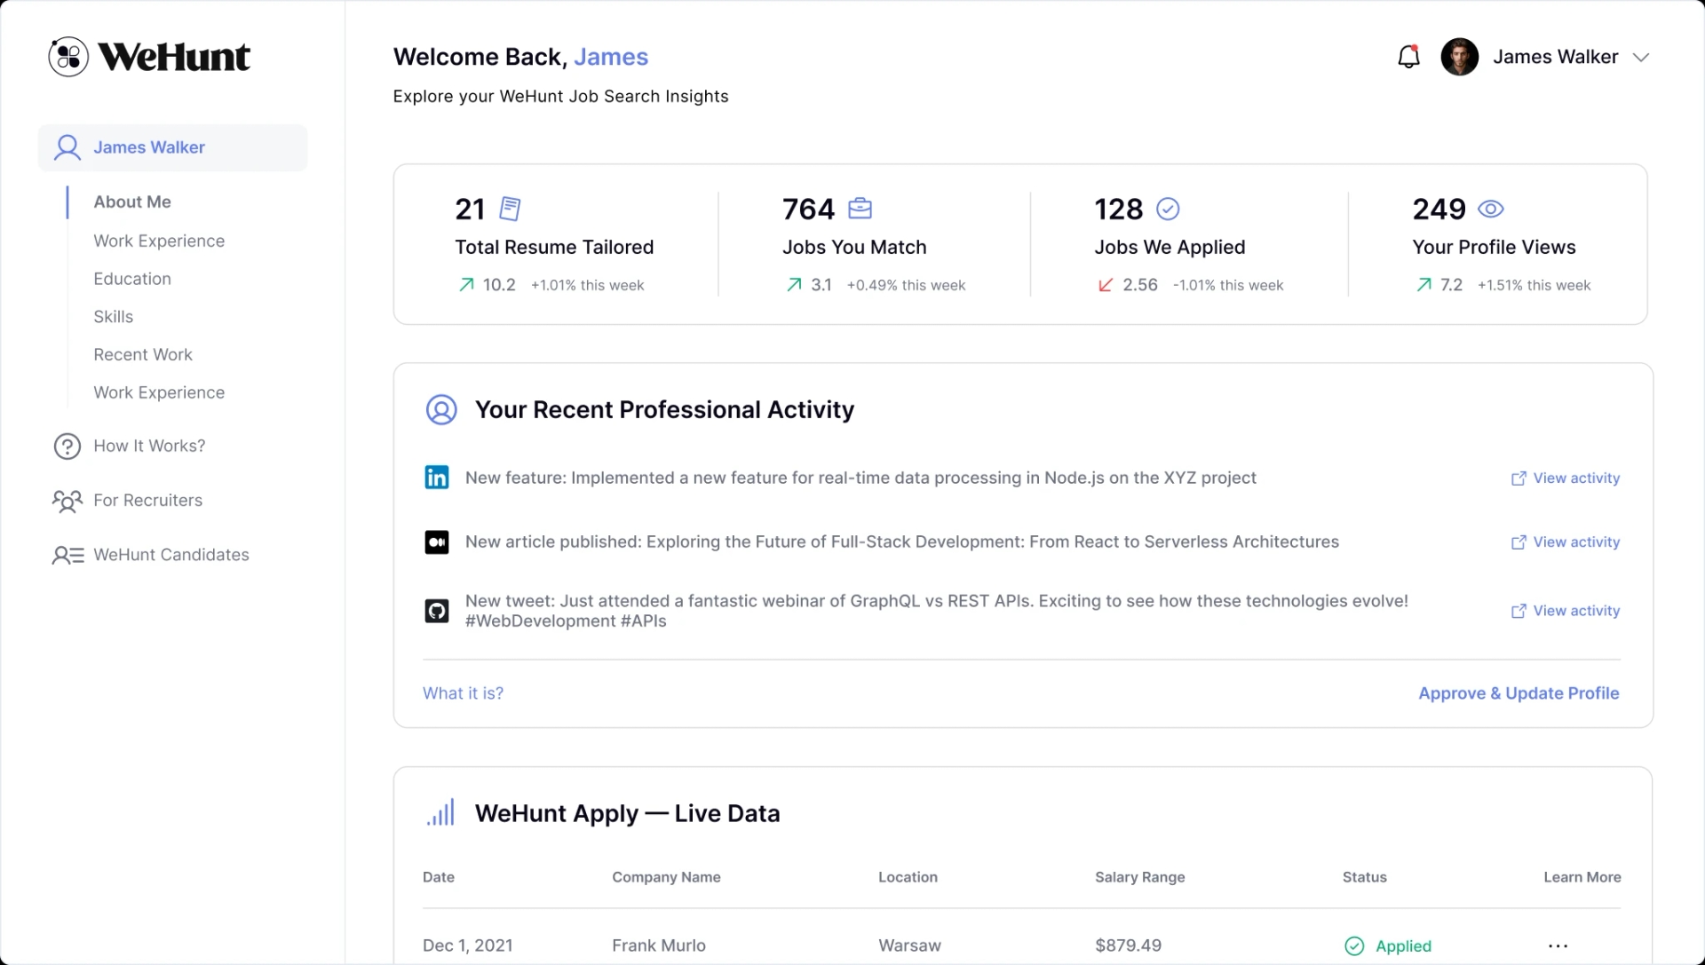The width and height of the screenshot is (1705, 965).
Task: Click the Jobs You Match label
Action: 854,247
